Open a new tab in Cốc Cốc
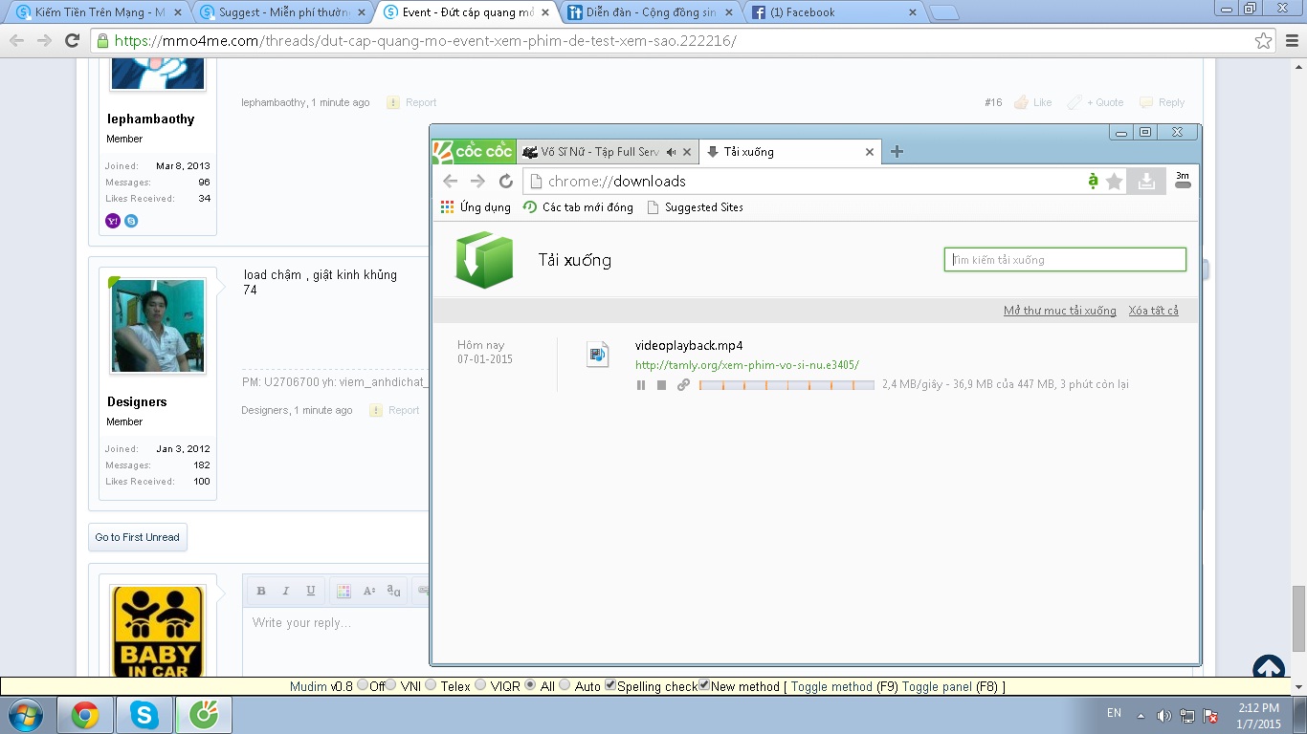Screen dimensions: 1307x734 897,151
